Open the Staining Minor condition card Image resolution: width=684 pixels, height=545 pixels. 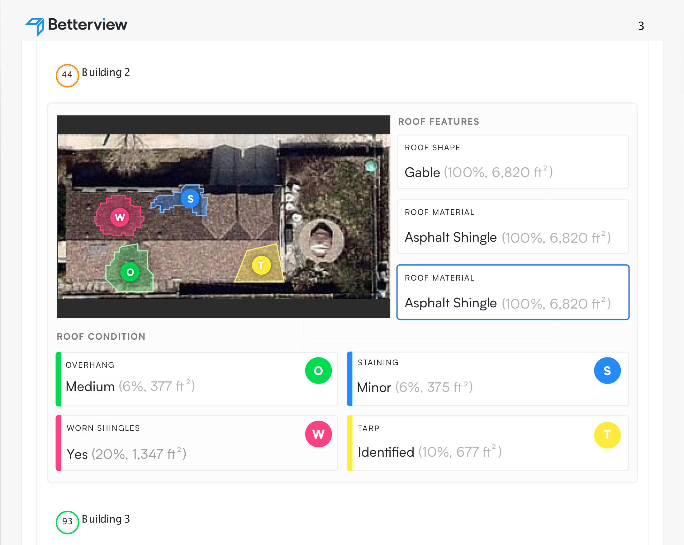pos(488,379)
